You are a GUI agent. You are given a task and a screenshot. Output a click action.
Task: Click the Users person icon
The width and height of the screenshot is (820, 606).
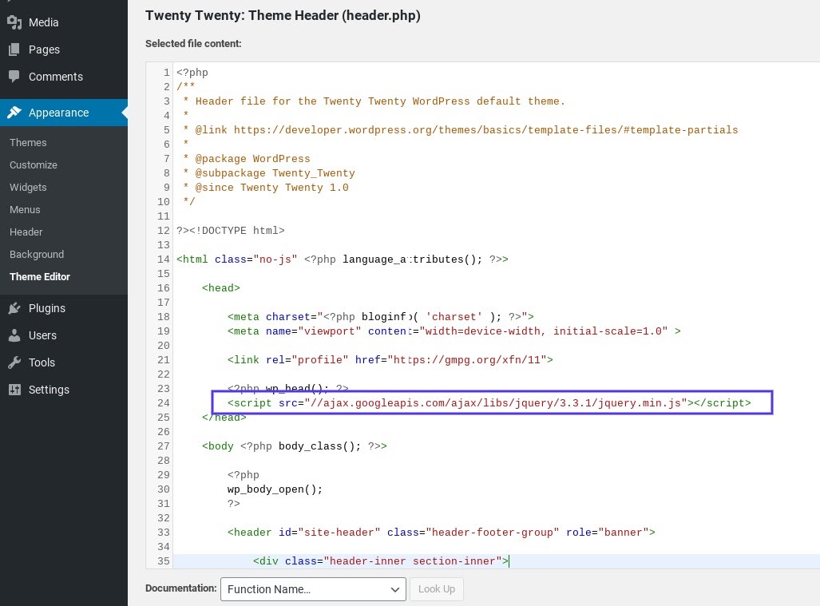pyautogui.click(x=14, y=335)
